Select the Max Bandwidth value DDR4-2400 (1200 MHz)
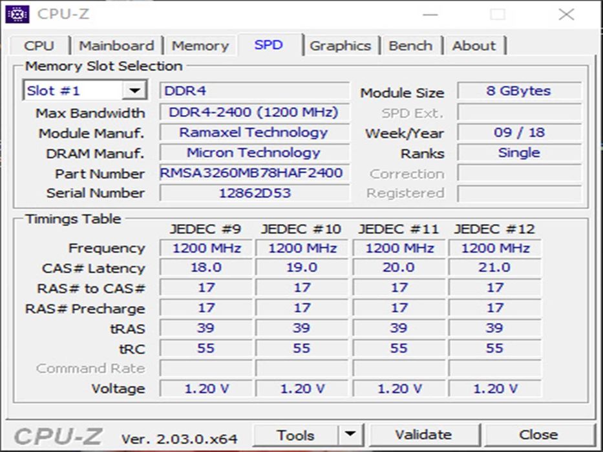 click(255, 112)
